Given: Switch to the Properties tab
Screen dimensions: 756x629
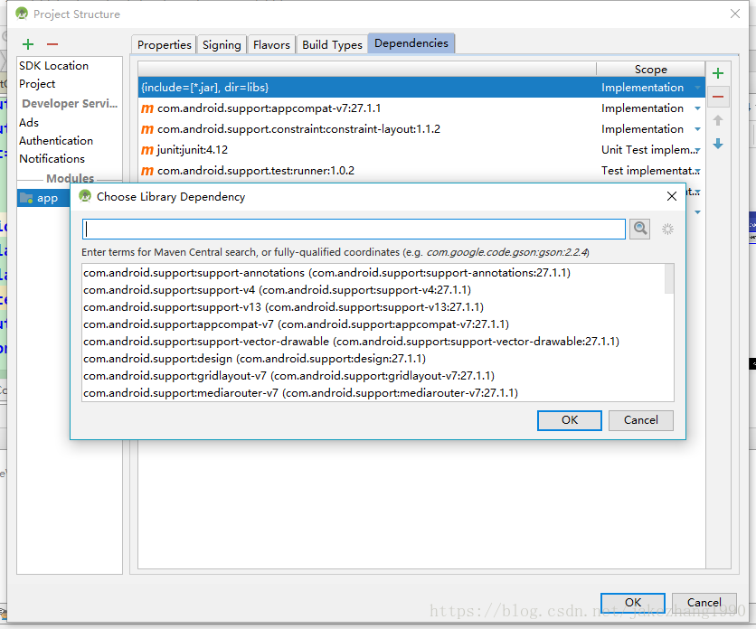Looking at the screenshot, I should click(164, 45).
